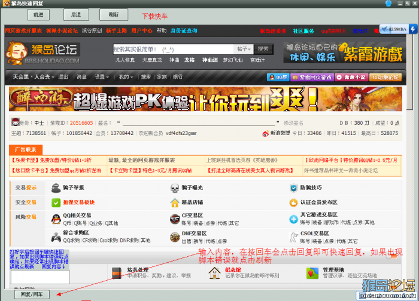The image size is (419, 301).
Task: Open the 银行 nav item
Action: pyautogui.click(x=178, y=77)
